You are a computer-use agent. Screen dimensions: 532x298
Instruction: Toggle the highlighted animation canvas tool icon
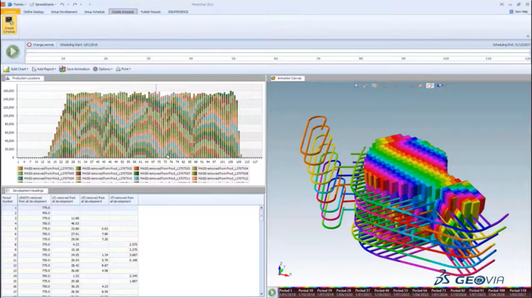430,86
